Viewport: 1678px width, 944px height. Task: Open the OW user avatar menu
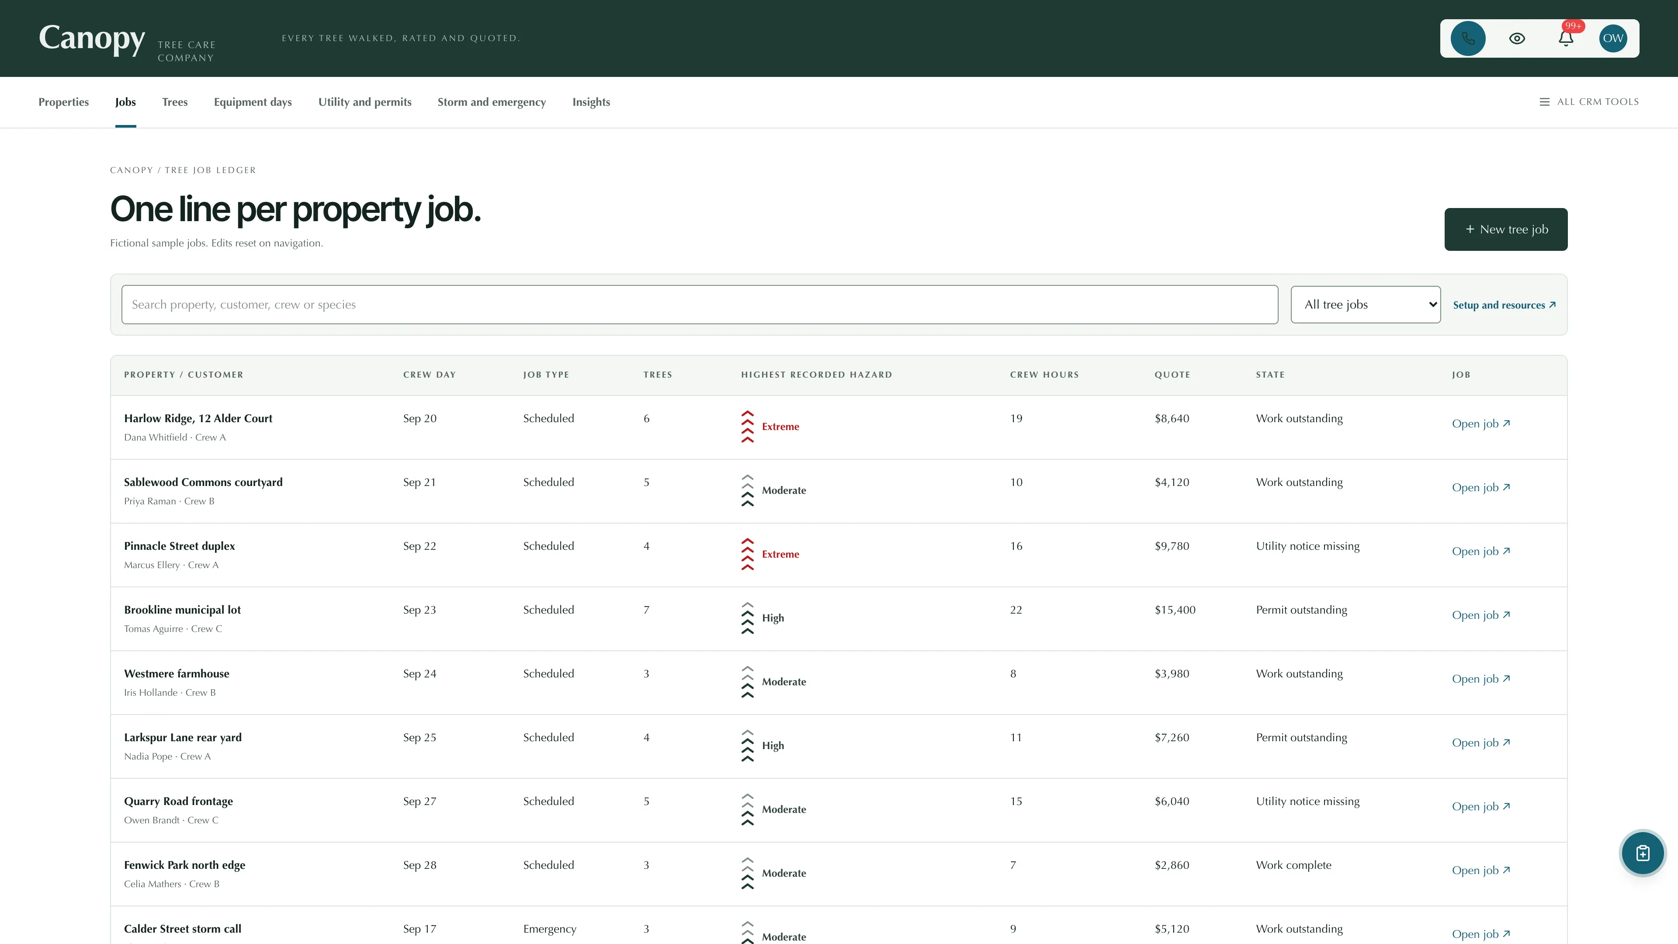[1613, 38]
